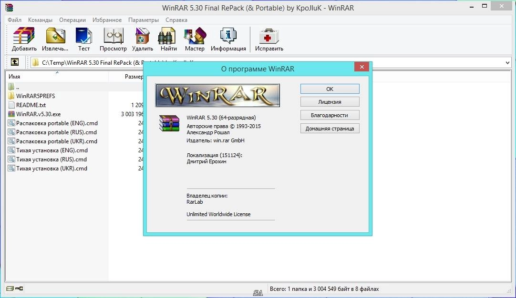Sort files by Размер column header
Image resolution: width=516 pixels, height=298 pixels.
click(134, 76)
